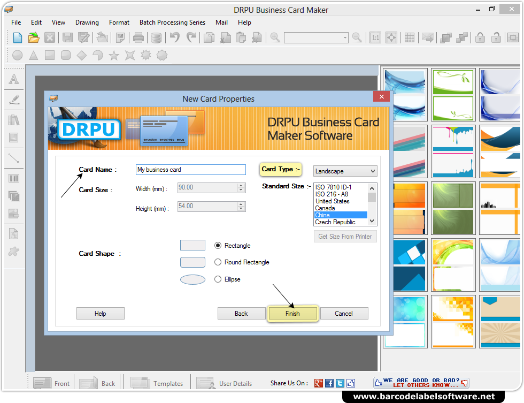Click the Cancel button
The image size is (524, 403).
click(x=344, y=314)
